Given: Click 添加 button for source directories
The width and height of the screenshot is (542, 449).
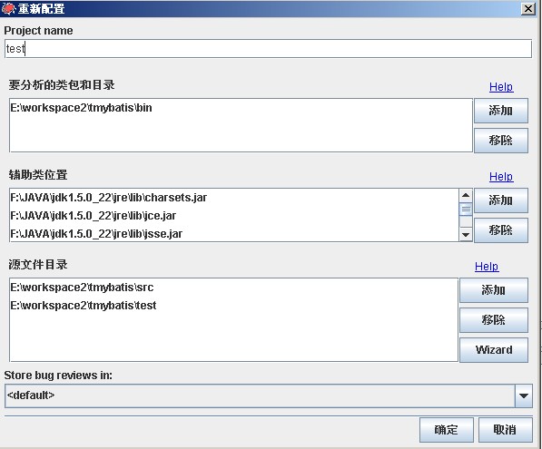Looking at the screenshot, I should [494, 290].
